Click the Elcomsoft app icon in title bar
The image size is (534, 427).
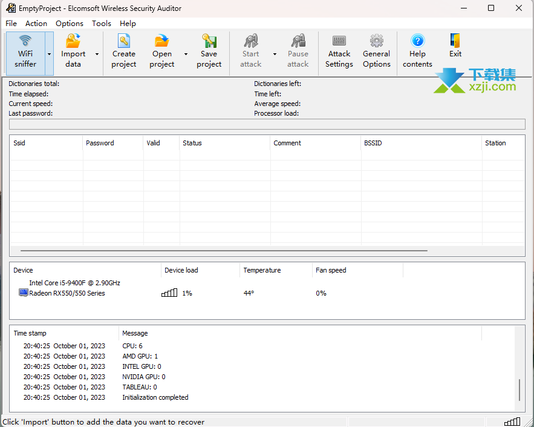(11, 8)
